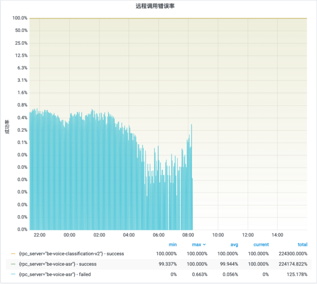Sort legend by the min column

pyautogui.click(x=173, y=245)
